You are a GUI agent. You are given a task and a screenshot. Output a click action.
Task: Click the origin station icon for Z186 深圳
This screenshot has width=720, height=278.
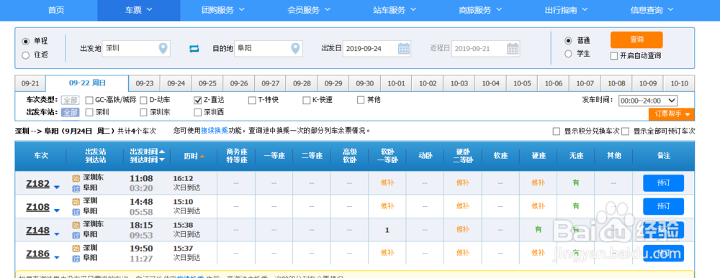tap(76, 249)
